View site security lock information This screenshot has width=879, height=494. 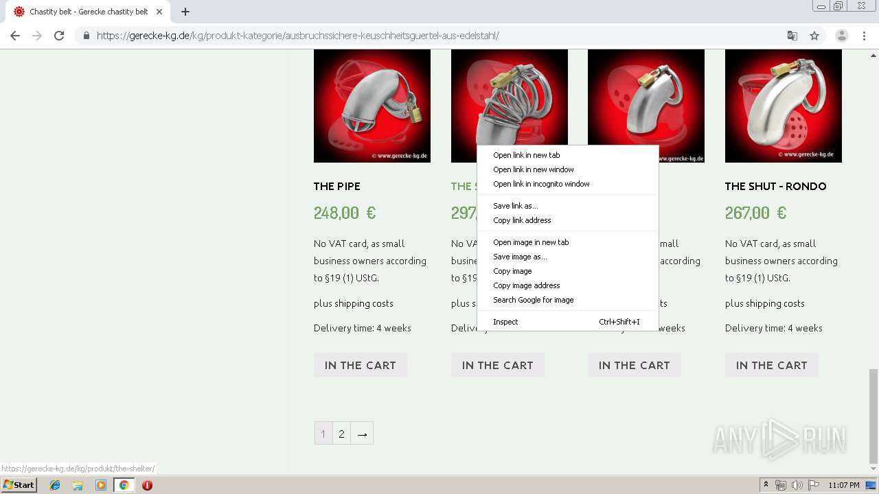click(x=86, y=36)
